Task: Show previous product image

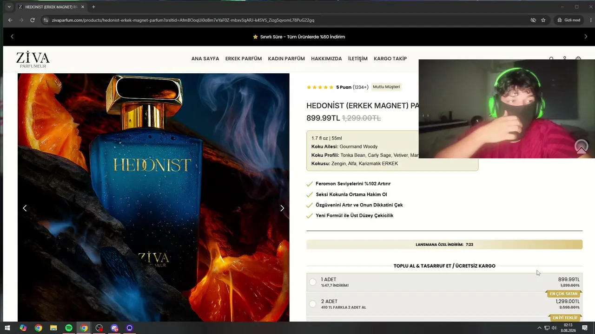Action: [x=25, y=208]
